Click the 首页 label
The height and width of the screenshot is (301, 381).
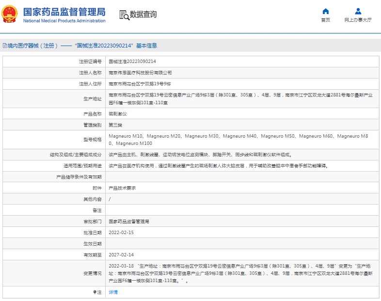point(325,20)
